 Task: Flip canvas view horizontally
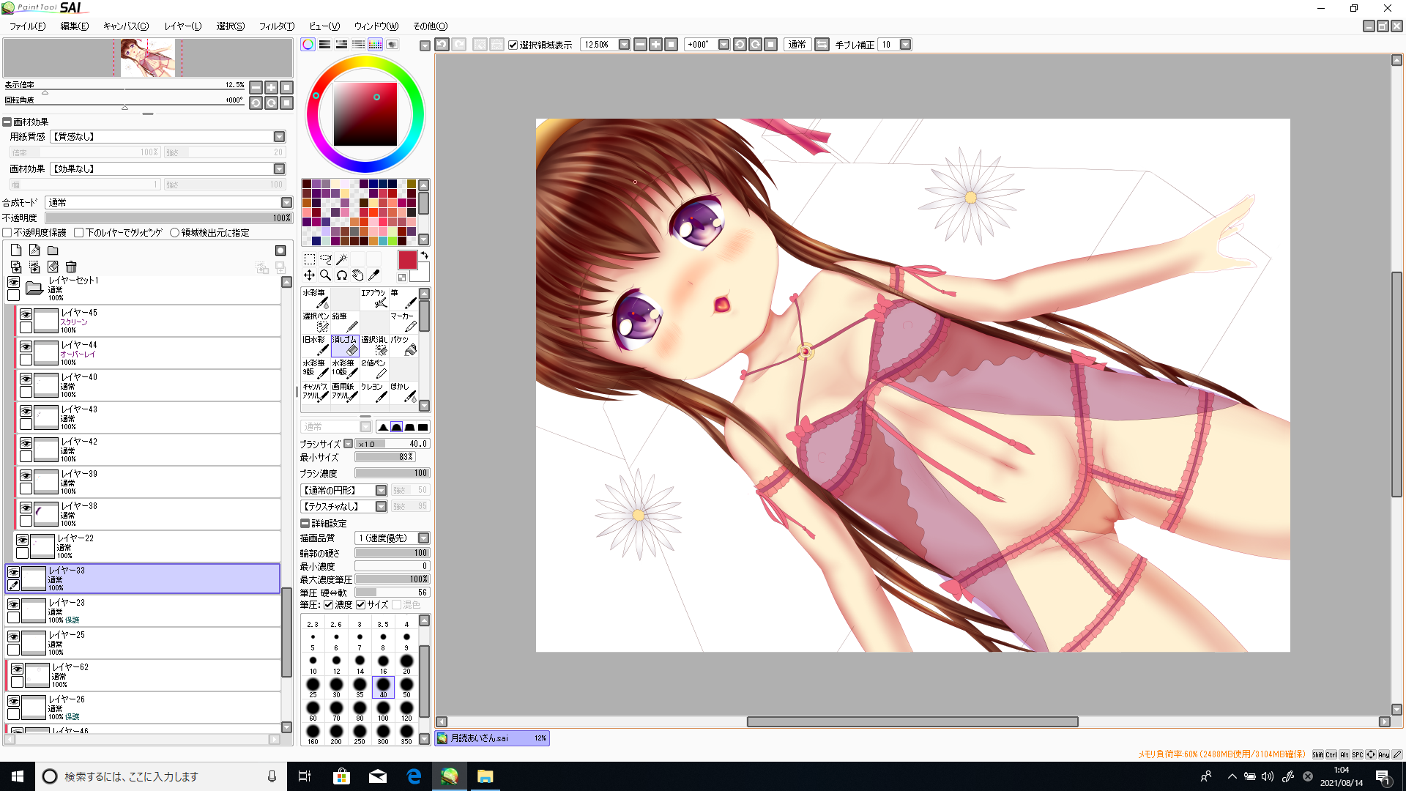822,45
